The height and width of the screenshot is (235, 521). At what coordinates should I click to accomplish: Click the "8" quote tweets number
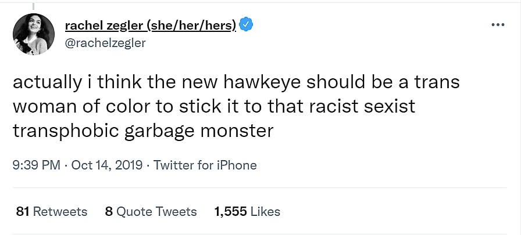click(109, 212)
